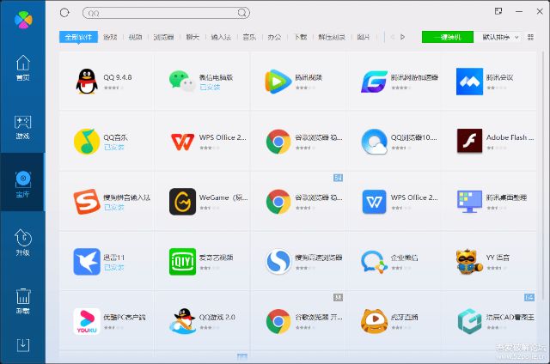
Task: Open the Adobe Flash app icon
Action: (469, 141)
